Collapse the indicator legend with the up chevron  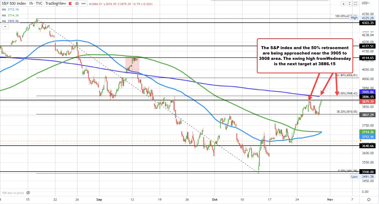coord(5,27)
